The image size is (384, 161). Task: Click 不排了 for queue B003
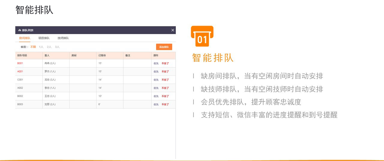click(165, 104)
